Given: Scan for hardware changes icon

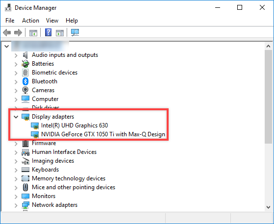Looking at the screenshot, I should (x=75, y=32).
